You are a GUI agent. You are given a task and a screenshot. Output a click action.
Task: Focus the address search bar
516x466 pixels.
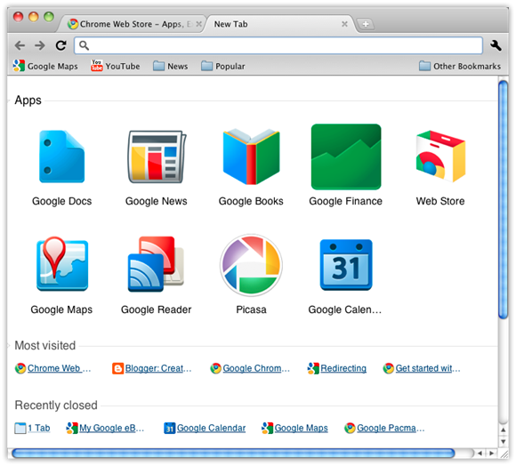(x=278, y=45)
